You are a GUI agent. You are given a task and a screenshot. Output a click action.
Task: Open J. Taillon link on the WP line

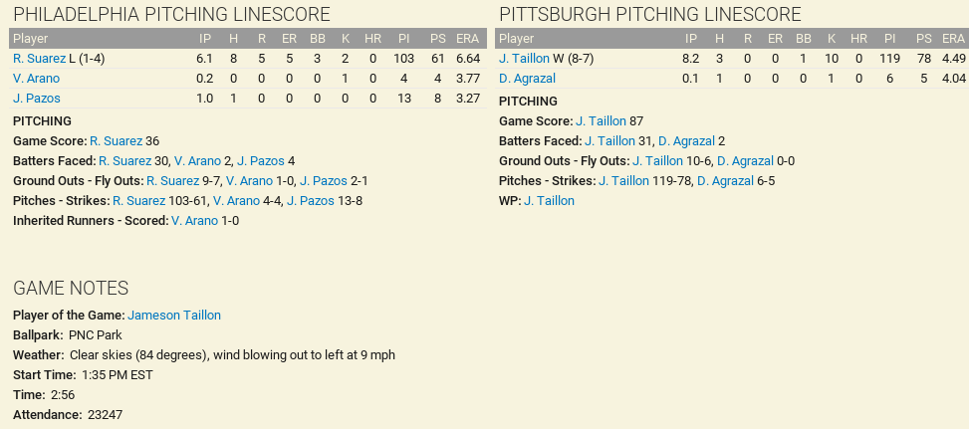(549, 201)
